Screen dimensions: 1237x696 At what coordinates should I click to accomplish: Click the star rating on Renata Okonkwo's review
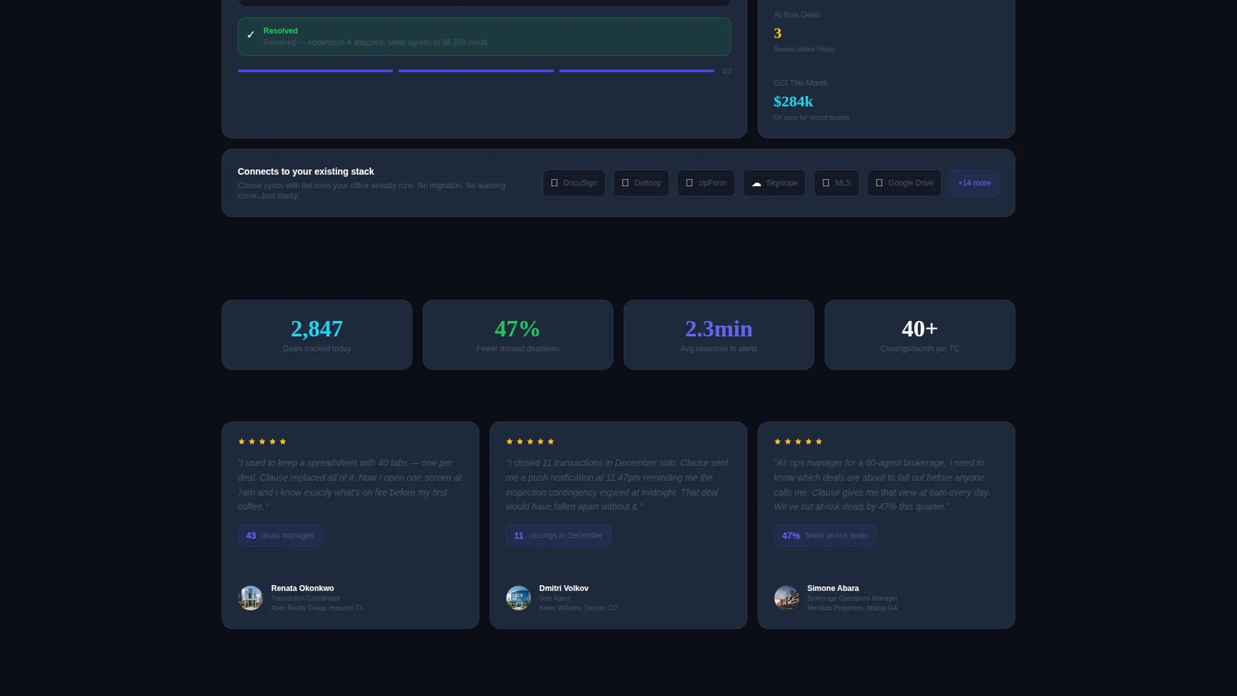(x=262, y=441)
